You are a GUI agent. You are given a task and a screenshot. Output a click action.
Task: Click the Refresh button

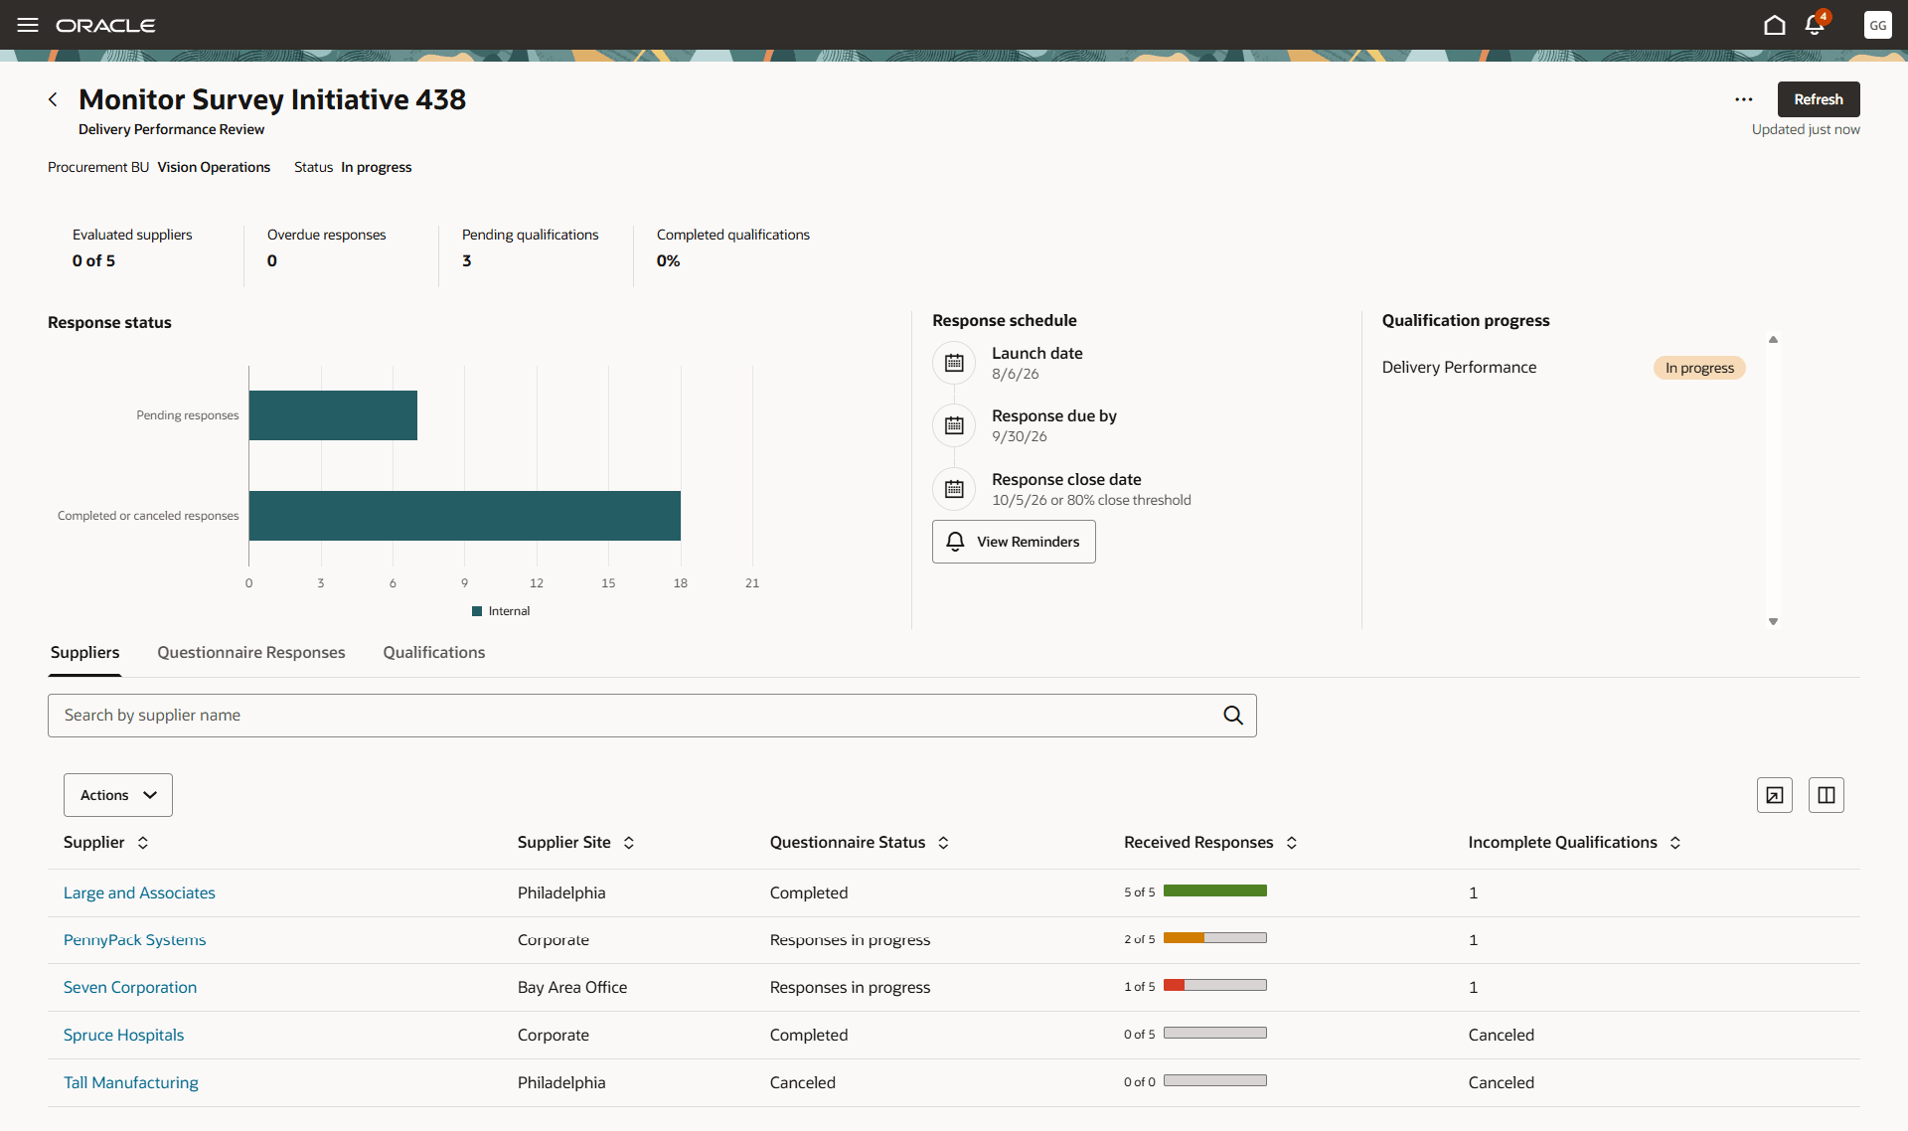[x=1819, y=99]
